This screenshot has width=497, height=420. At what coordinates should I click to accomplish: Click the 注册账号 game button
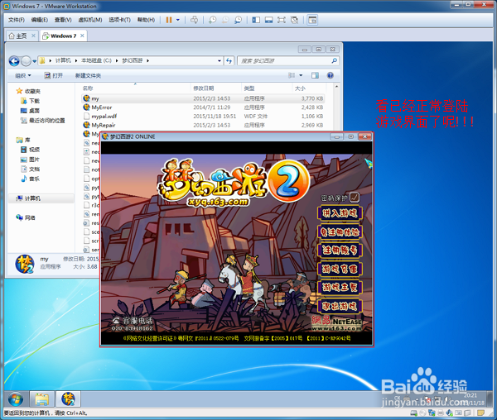340,251
